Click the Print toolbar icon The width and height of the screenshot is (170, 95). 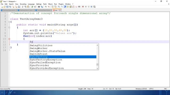click(19, 7)
